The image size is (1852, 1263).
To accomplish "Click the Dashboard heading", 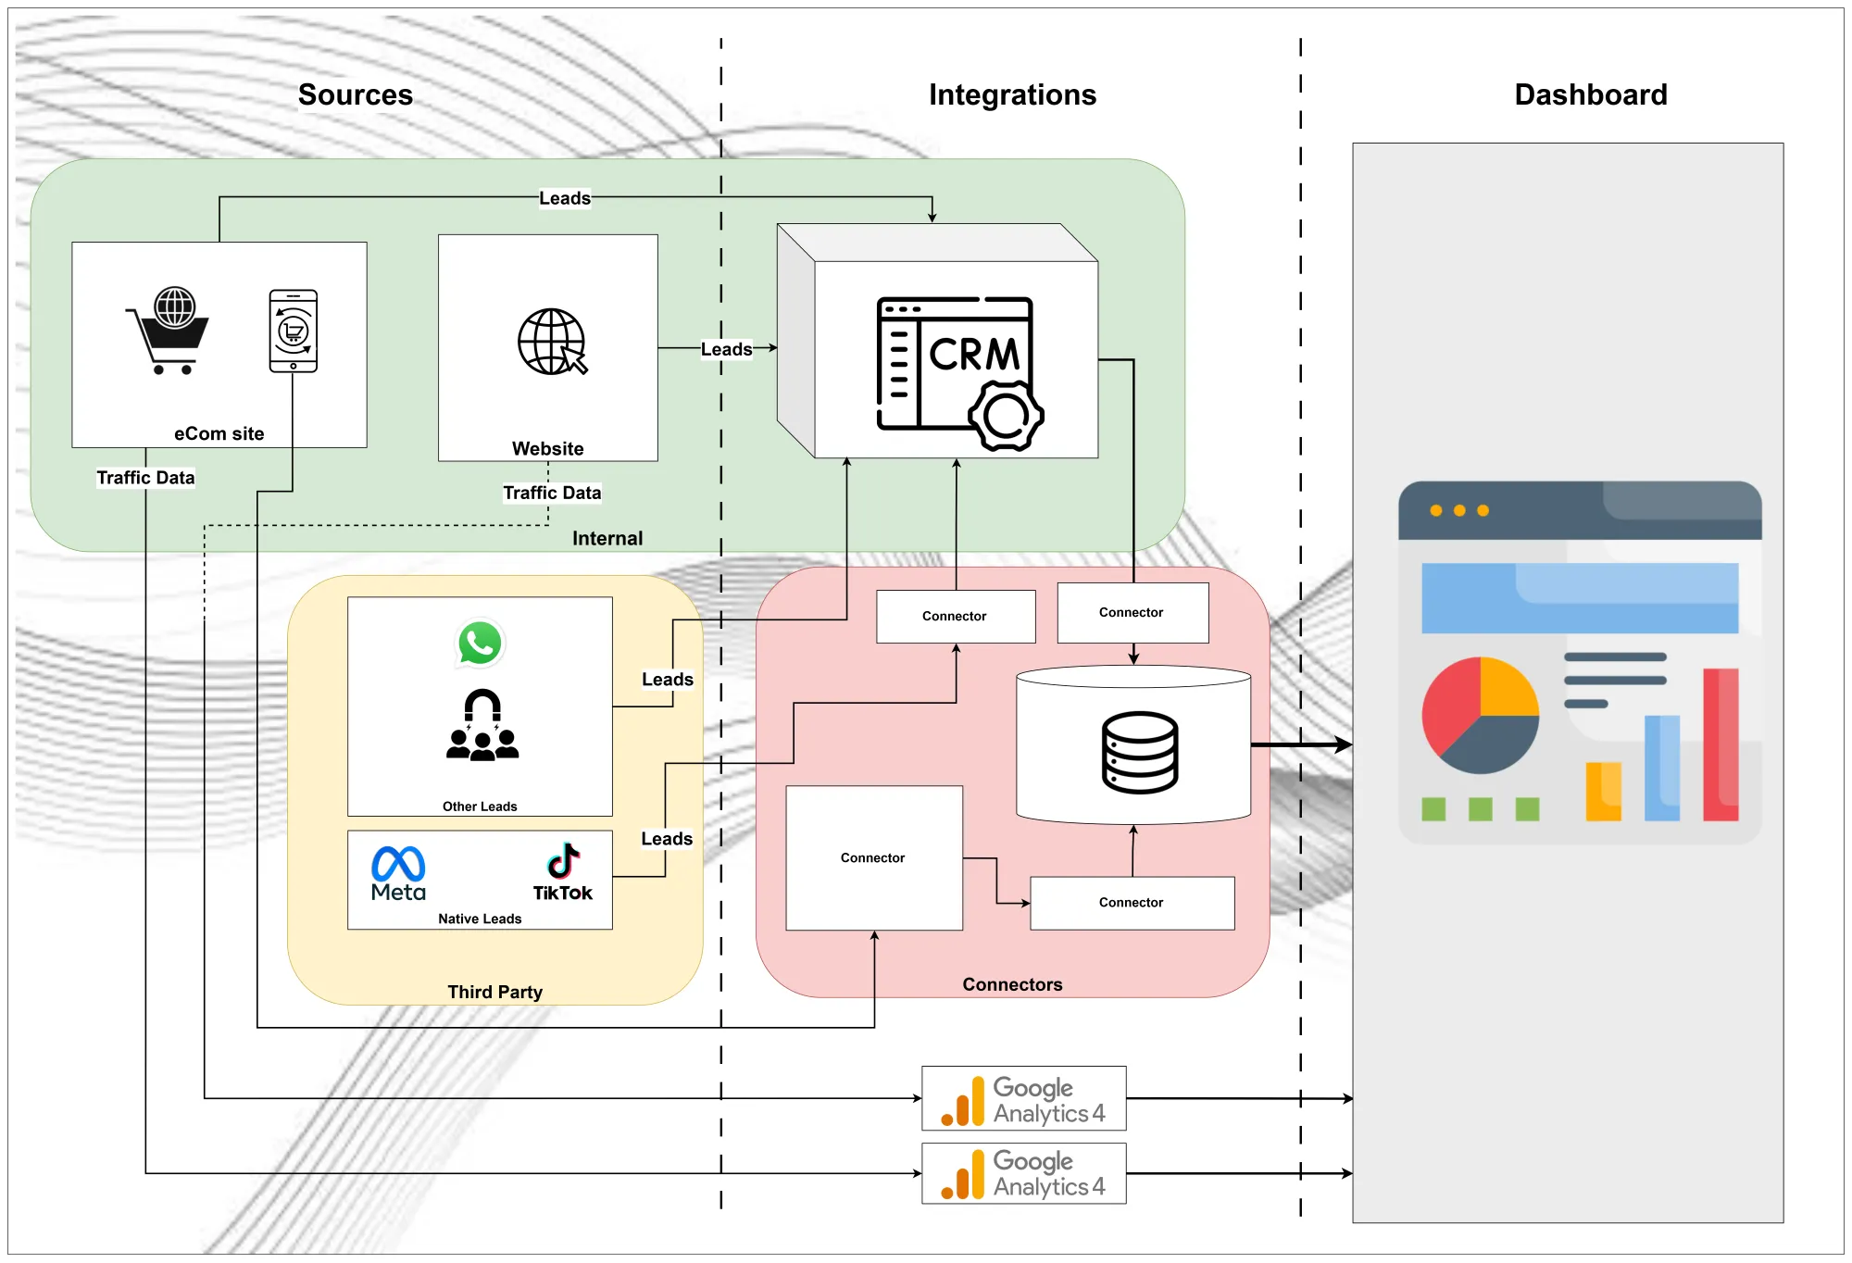I will [1590, 94].
